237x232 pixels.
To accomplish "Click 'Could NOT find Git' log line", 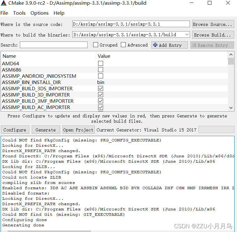I will 64,215.
